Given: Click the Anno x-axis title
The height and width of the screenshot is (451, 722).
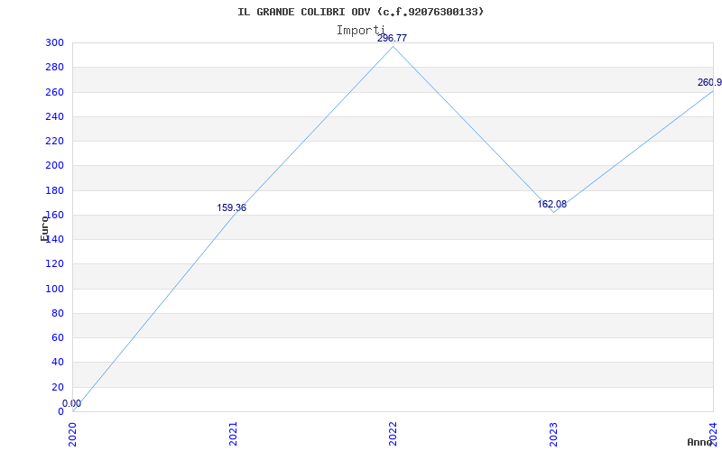Looking at the screenshot, I should coord(700,442).
